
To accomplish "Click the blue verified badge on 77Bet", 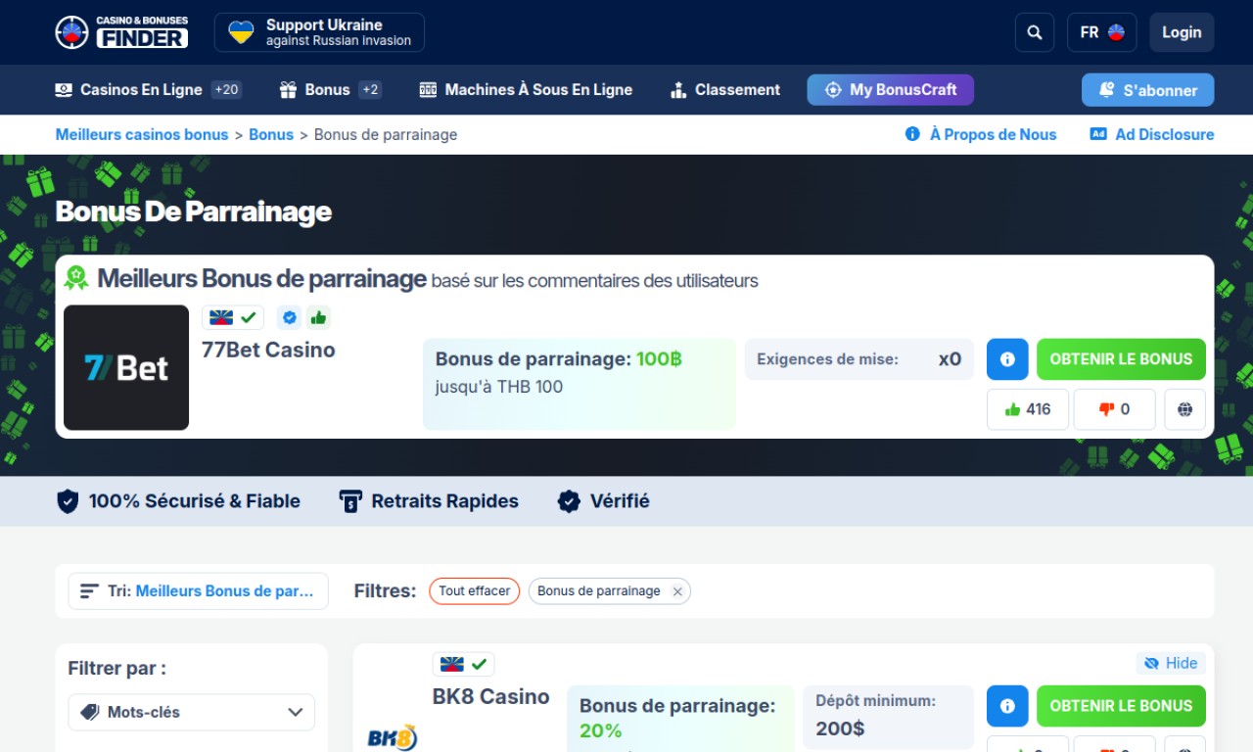I will (289, 317).
